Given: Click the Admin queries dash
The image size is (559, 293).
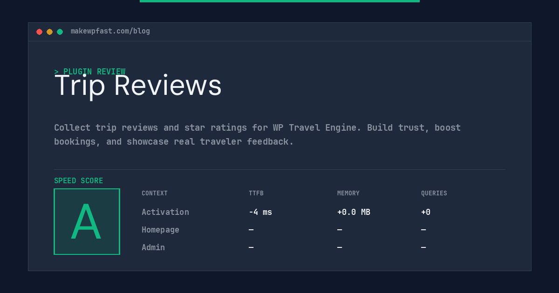Looking at the screenshot, I should point(423,247).
